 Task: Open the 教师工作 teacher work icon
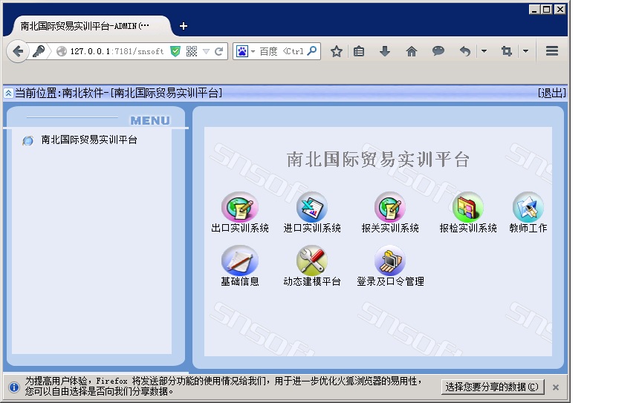(x=528, y=208)
